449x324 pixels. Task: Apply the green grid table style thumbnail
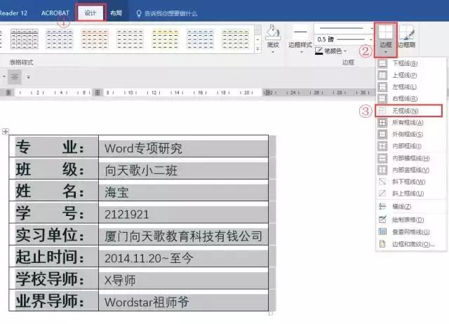[x=236, y=39]
